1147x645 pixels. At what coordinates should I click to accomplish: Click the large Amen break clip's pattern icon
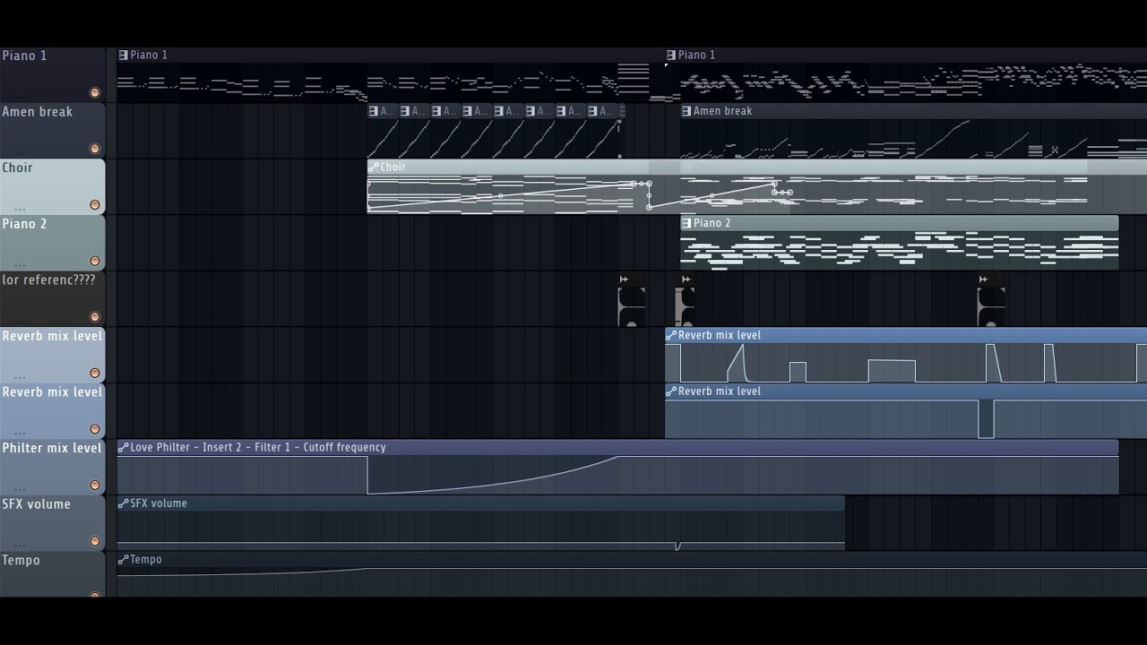click(686, 111)
